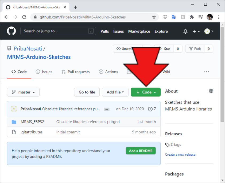Open the notifications bell
Image resolution: width=225 pixels, height=183 pixels.
tap(185, 31)
